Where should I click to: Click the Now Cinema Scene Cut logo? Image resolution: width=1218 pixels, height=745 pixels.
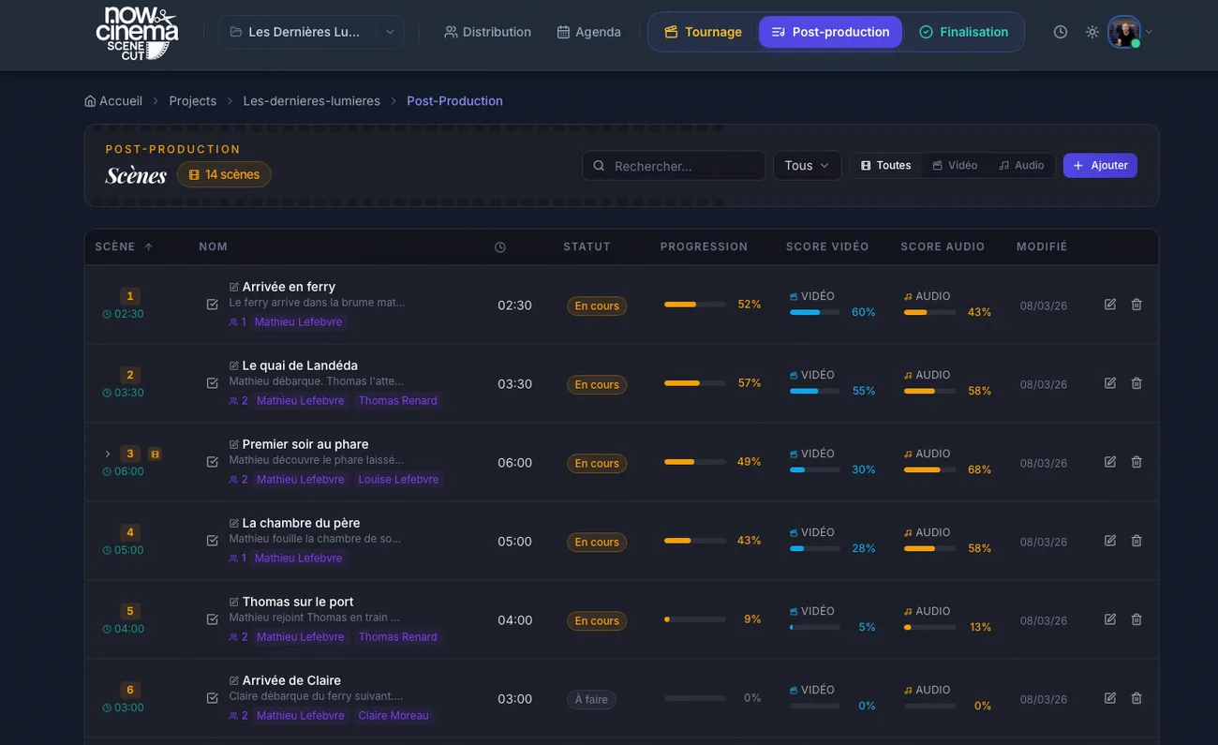pyautogui.click(x=137, y=34)
